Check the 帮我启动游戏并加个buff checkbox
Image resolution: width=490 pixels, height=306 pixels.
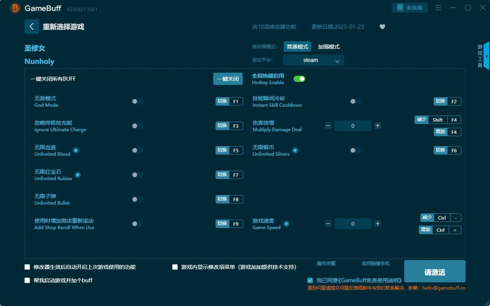pos(27,280)
